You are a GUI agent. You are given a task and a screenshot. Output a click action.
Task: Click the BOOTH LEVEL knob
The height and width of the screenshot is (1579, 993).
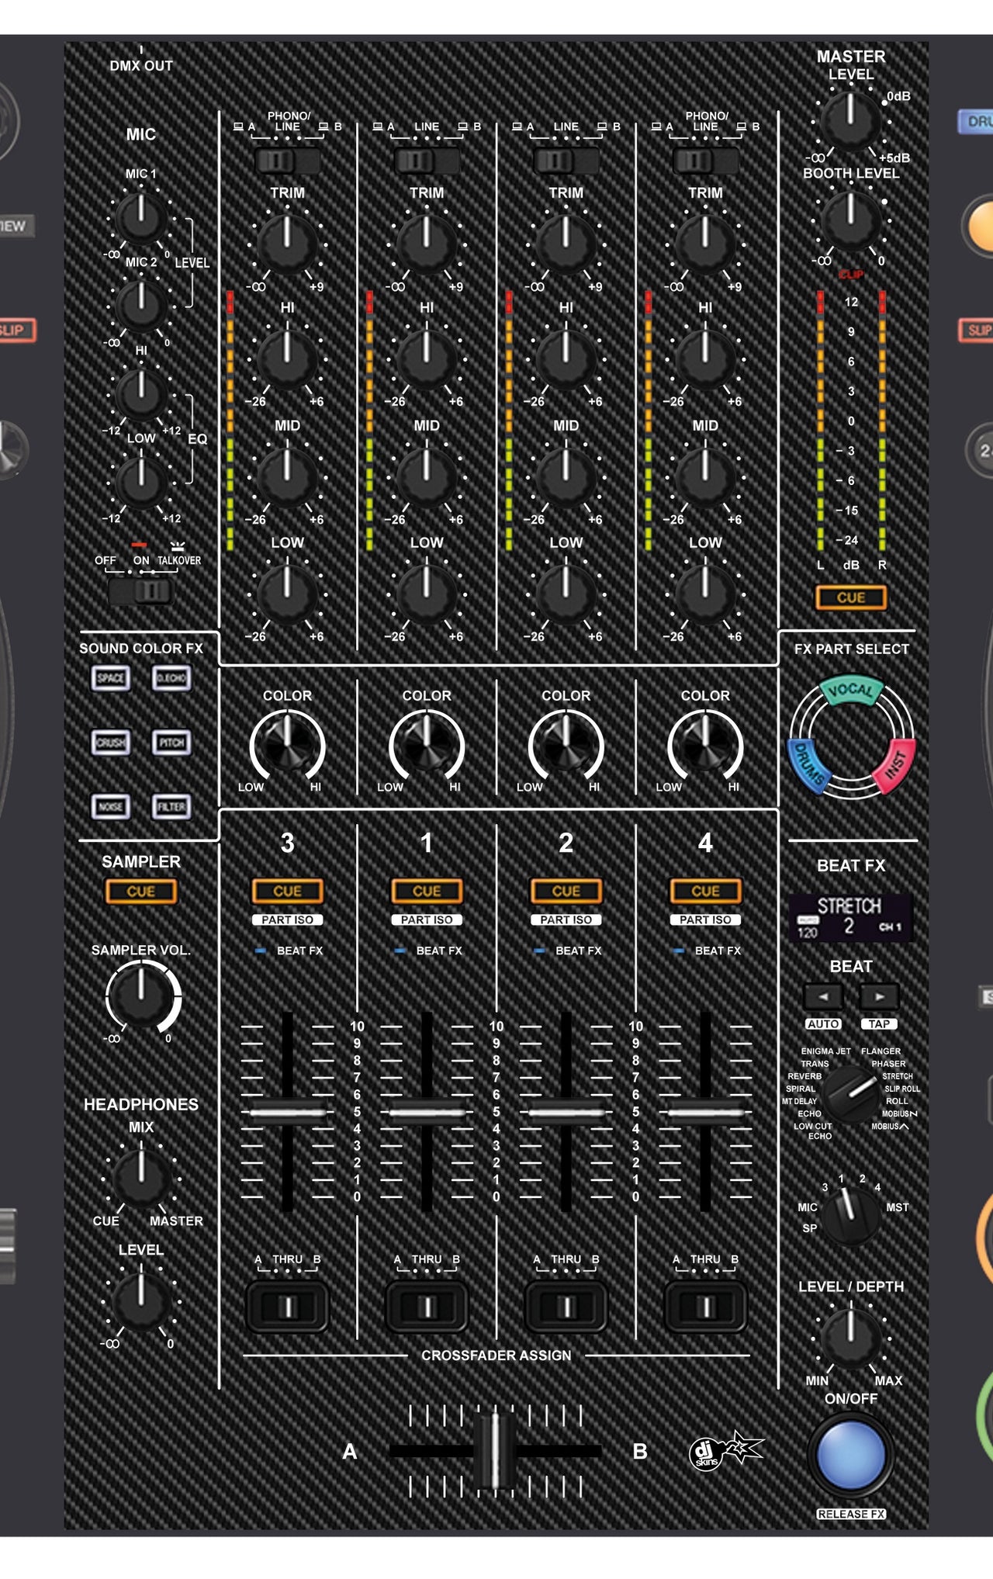tap(851, 220)
